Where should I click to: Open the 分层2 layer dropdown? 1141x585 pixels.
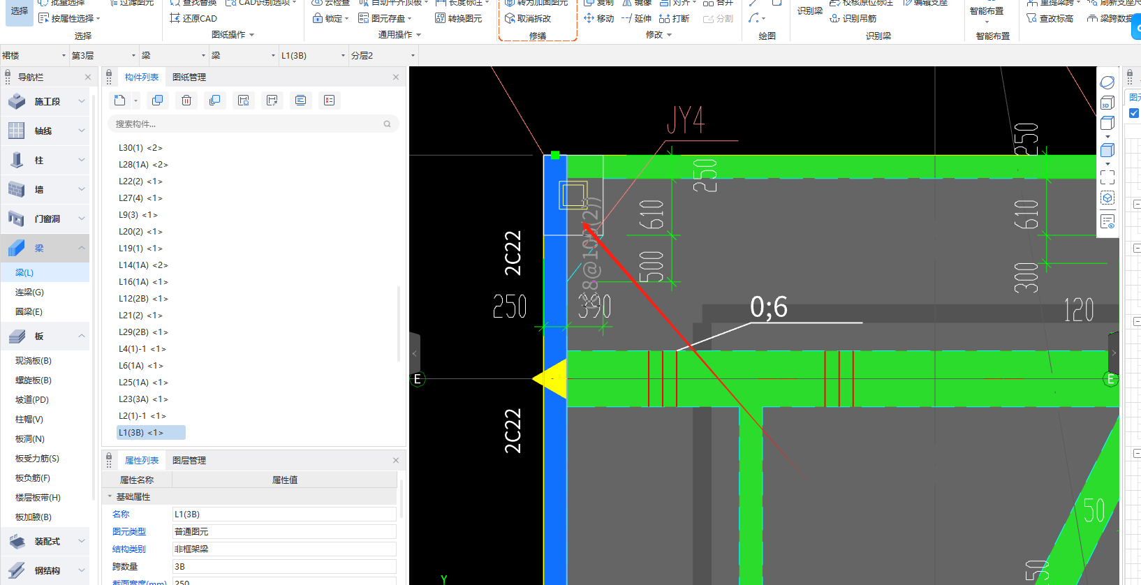click(383, 55)
